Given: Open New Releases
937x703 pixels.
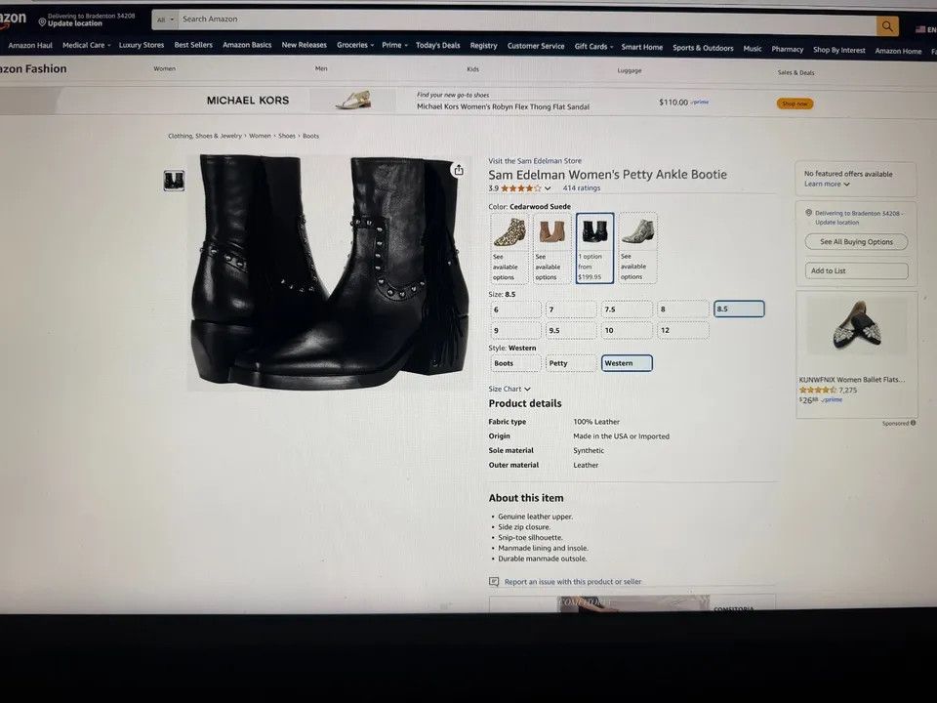Looking at the screenshot, I should click(x=305, y=45).
